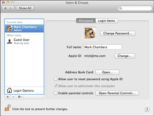
Task: Click the yellow minimize window button
Action: tap(8, 3)
